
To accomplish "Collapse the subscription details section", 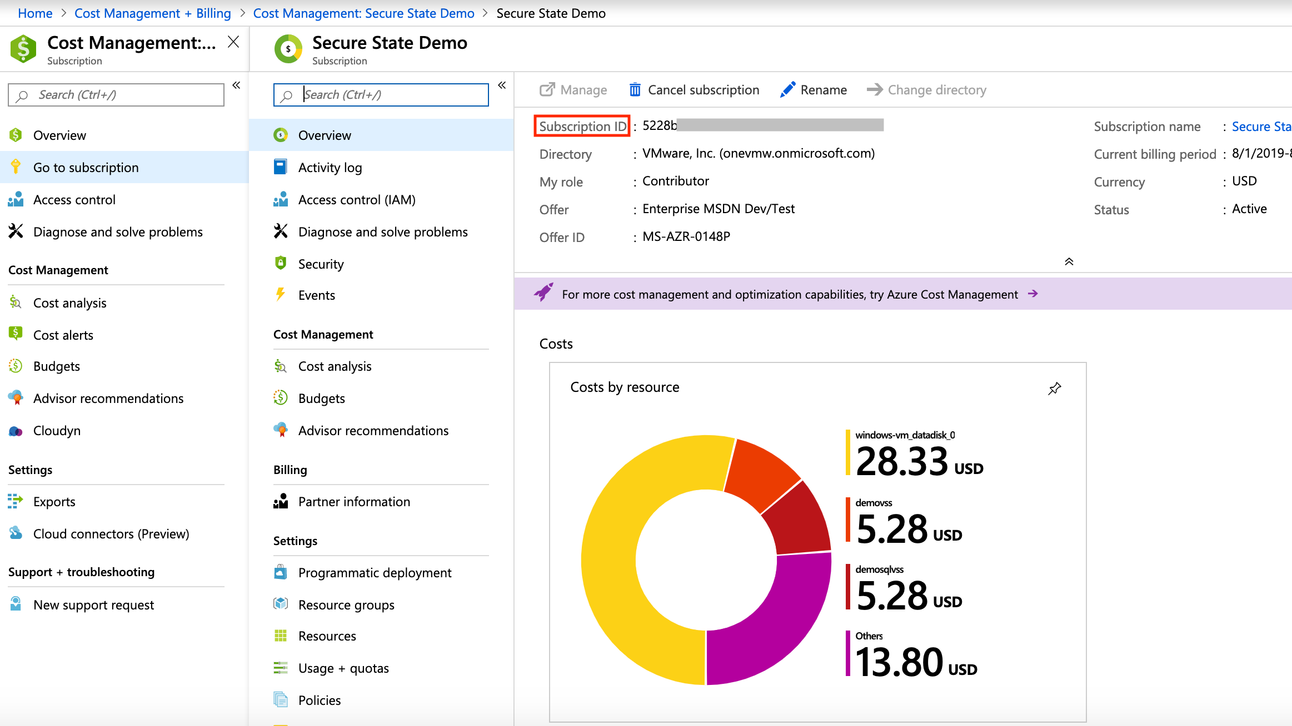I will (x=1068, y=261).
